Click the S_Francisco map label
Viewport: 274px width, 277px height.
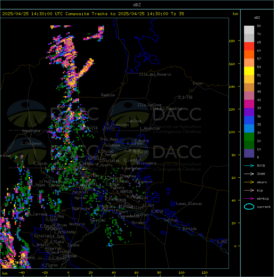click(118, 125)
